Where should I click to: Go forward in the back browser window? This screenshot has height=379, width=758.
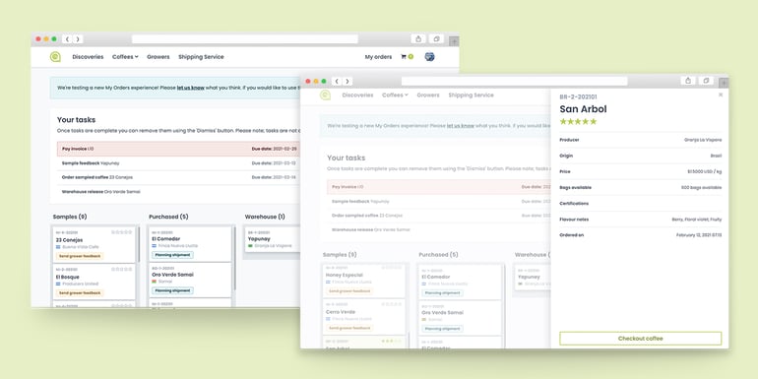pos(78,39)
